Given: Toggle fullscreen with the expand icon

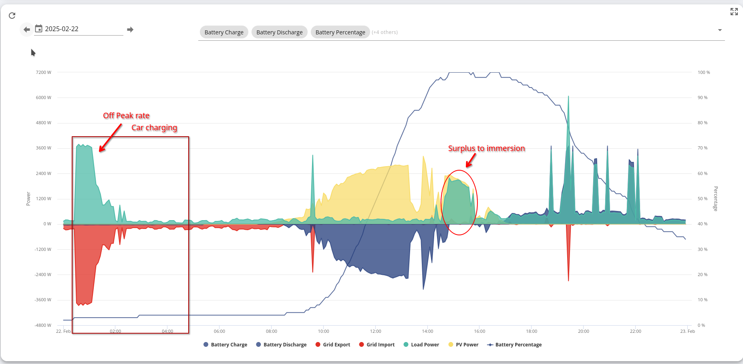Looking at the screenshot, I should (734, 12).
